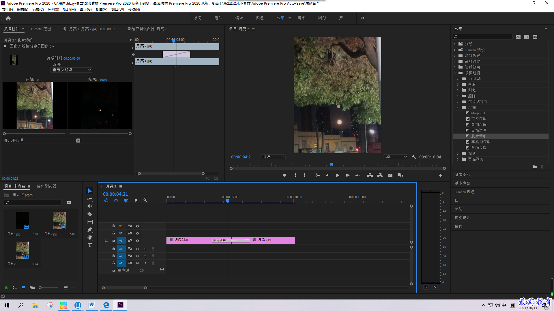Image resolution: width=554 pixels, height=311 pixels.
Task: Open the zoom level dropdown 适合
Action: 273,157
